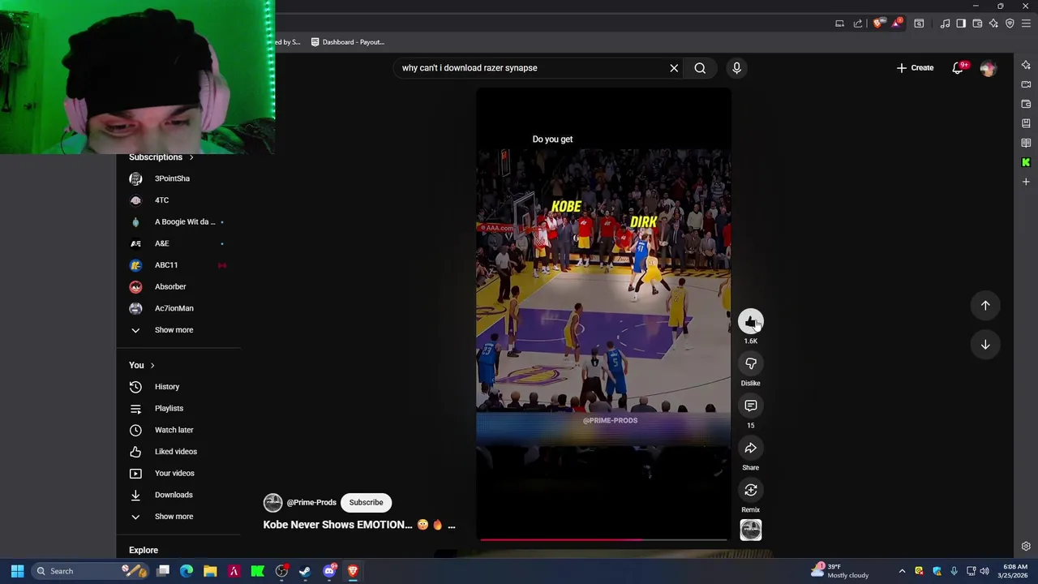Open Leo AI in Brave sidebar
1038x584 pixels.
(x=1026, y=65)
